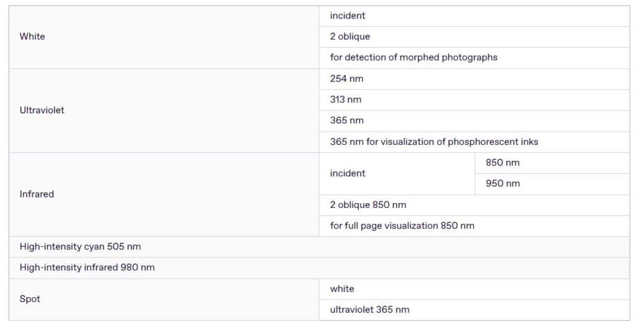Select the High-intensity infrared 980 nm row
The width and height of the screenshot is (635, 325).
pyautogui.click(x=87, y=267)
